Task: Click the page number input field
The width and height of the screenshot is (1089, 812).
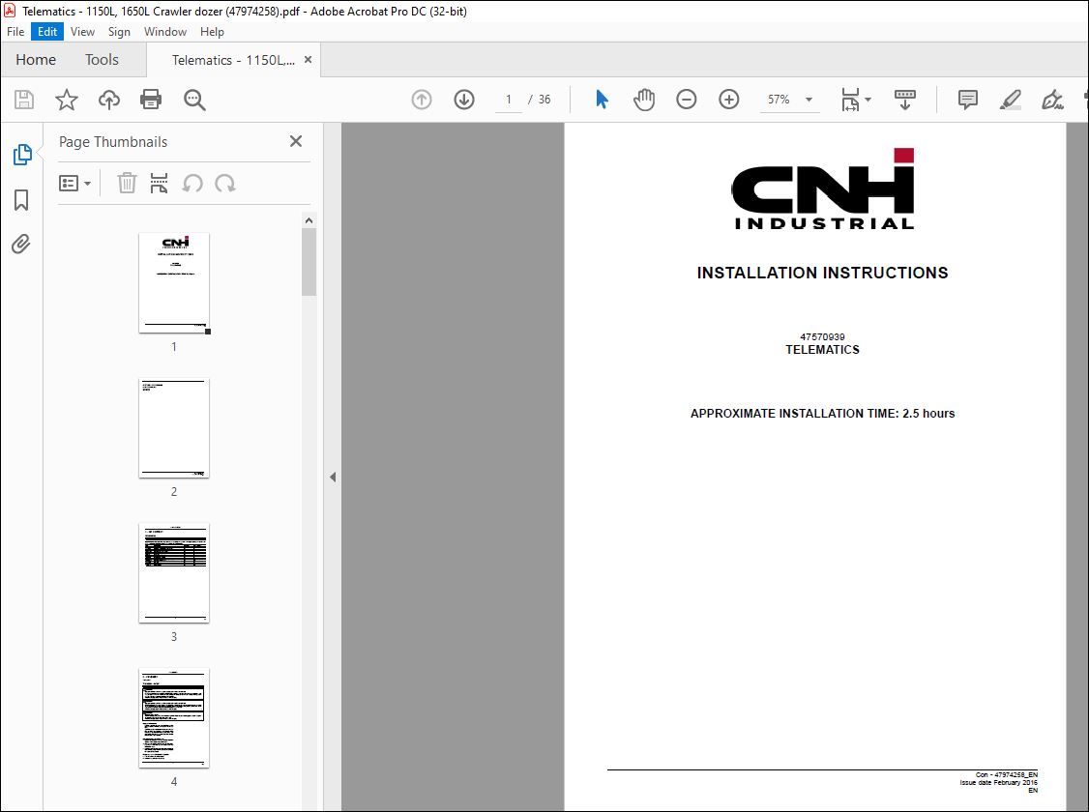Action: (x=509, y=100)
